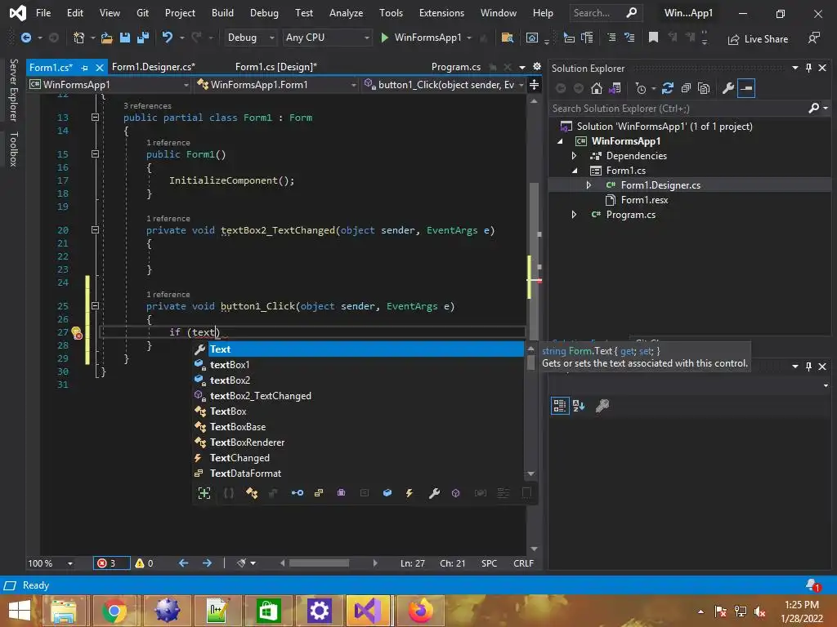This screenshot has height=627, width=837.
Task: Click in Search Solution Explorer field
Action: point(678,109)
